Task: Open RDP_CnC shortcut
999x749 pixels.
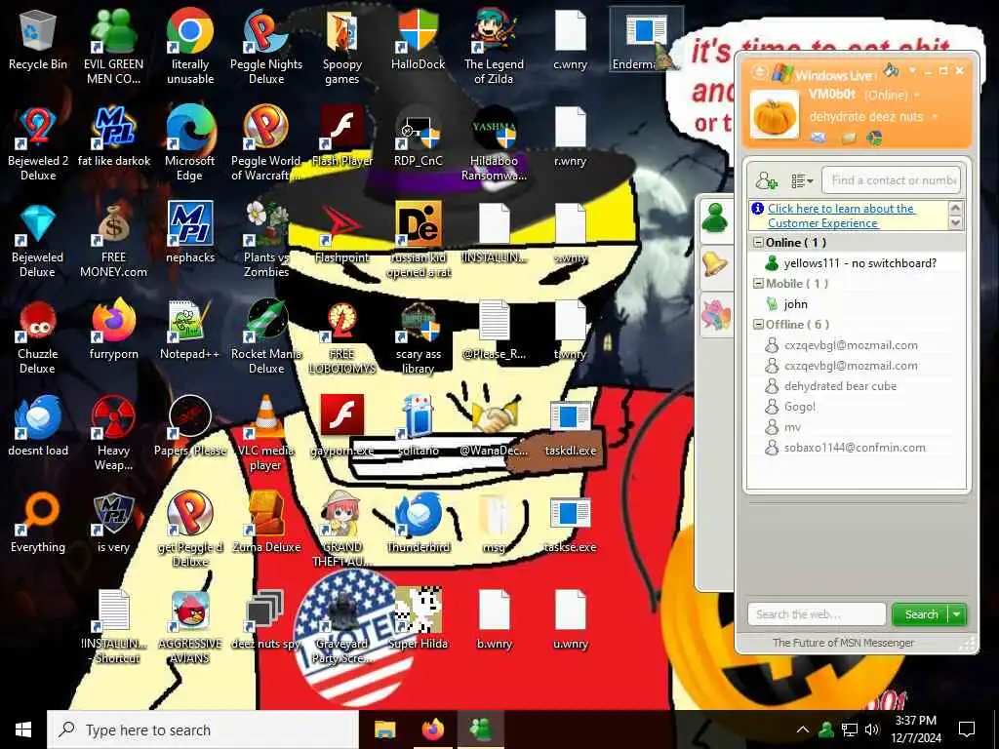Action: pyautogui.click(x=418, y=137)
